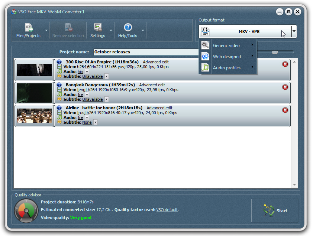Click the file list scroll up arrow
Screen dimensions: 313x236
(x=294, y=62)
